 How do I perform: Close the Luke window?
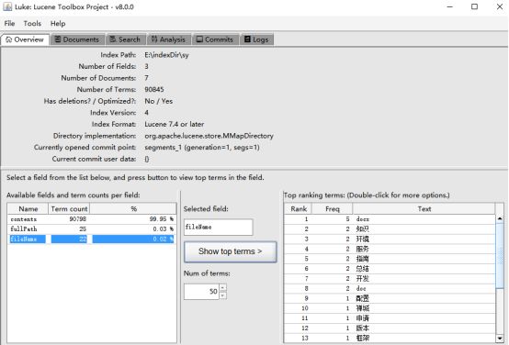point(500,6)
